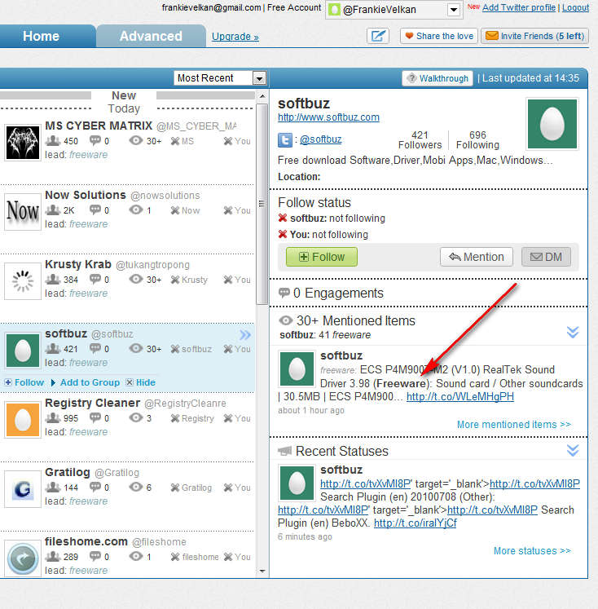Open the Upgrade link

[235, 37]
